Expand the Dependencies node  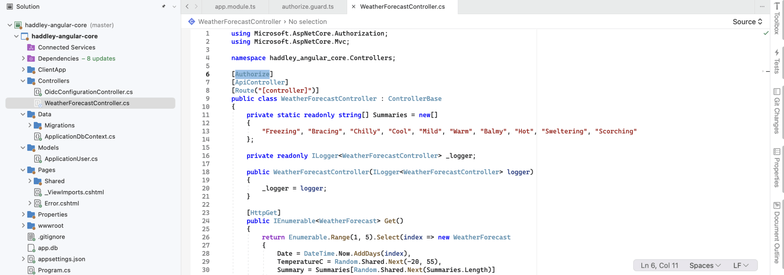pos(23,58)
